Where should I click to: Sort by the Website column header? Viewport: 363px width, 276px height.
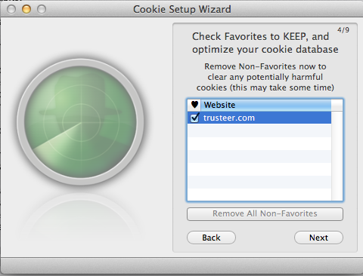coord(265,105)
